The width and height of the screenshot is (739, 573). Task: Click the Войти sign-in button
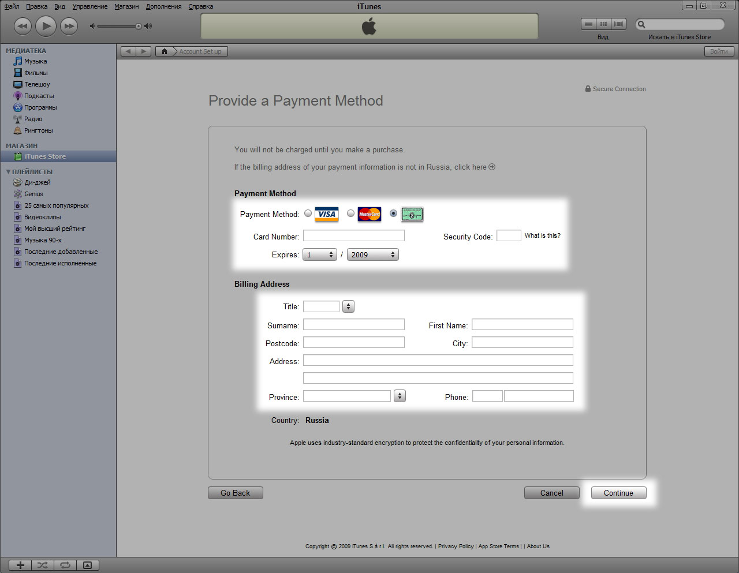pos(719,51)
